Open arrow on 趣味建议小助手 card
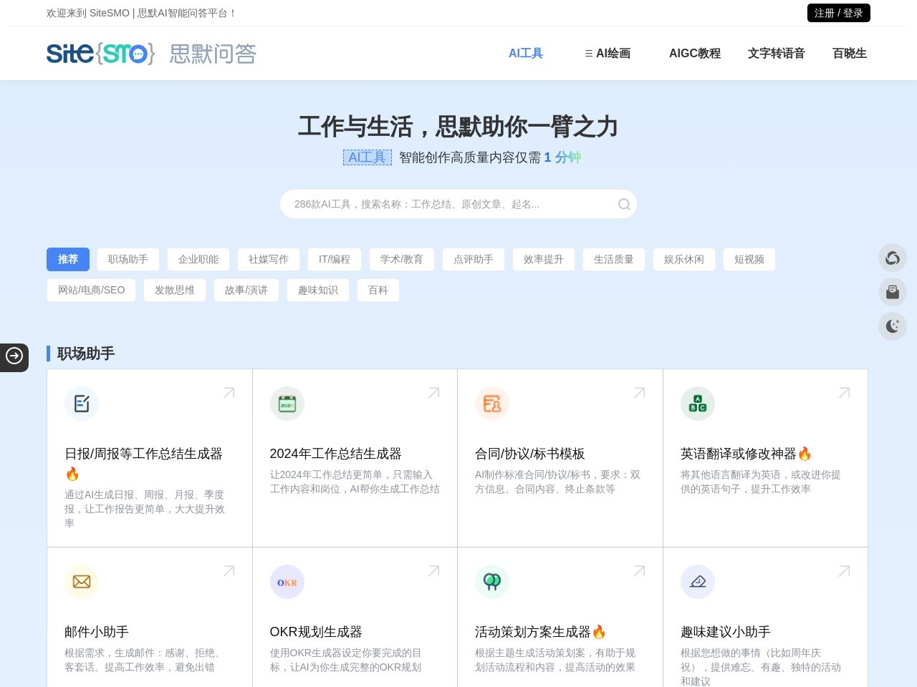 coord(844,571)
